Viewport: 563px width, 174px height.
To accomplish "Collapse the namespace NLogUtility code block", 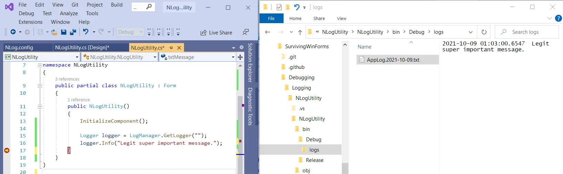I will point(40,65).
